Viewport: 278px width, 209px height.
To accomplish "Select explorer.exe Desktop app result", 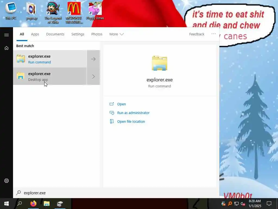I will 50,76.
